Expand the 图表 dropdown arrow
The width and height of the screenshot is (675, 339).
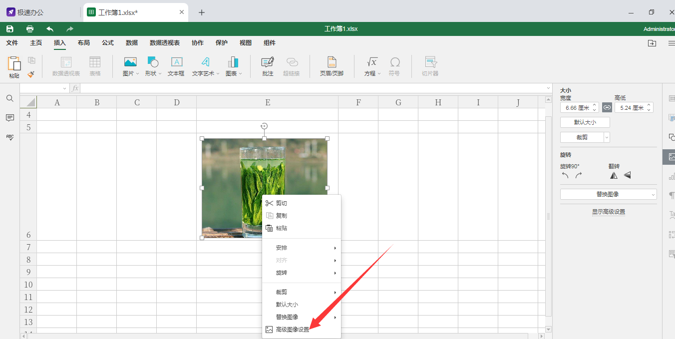coord(240,74)
